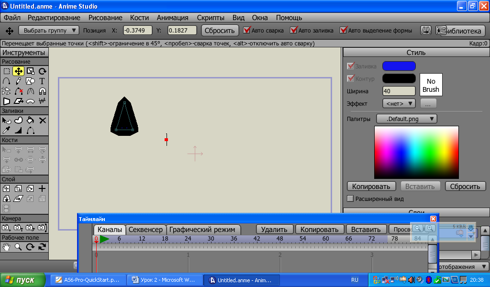
Task: Select the Add Point curve tool
Action: pos(6,81)
